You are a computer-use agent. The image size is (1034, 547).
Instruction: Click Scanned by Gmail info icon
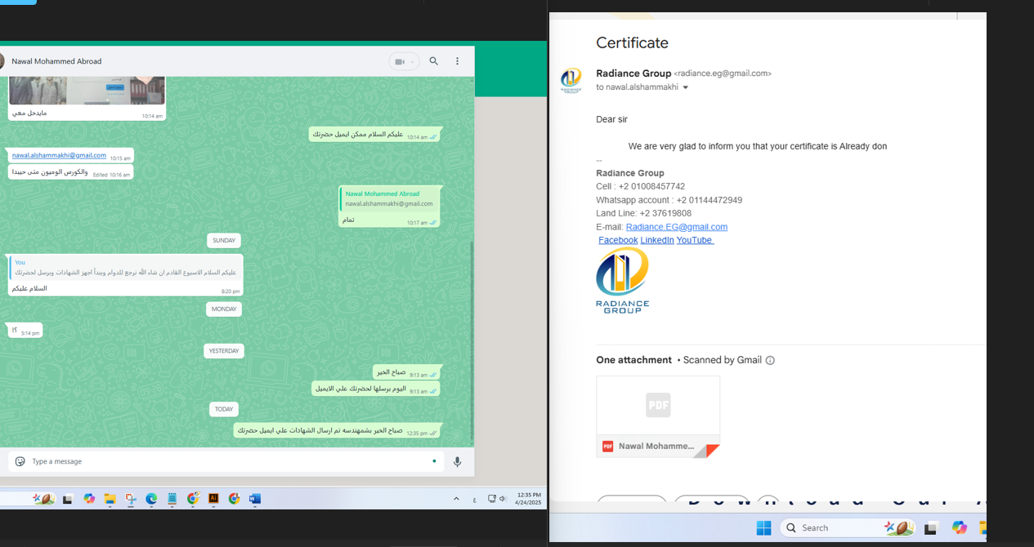770,360
